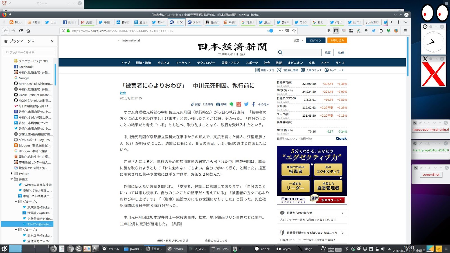Screen dimensions: 450x253
Task: Open the 設定 settings dropdown
Action: pyautogui.click(x=298, y=40)
